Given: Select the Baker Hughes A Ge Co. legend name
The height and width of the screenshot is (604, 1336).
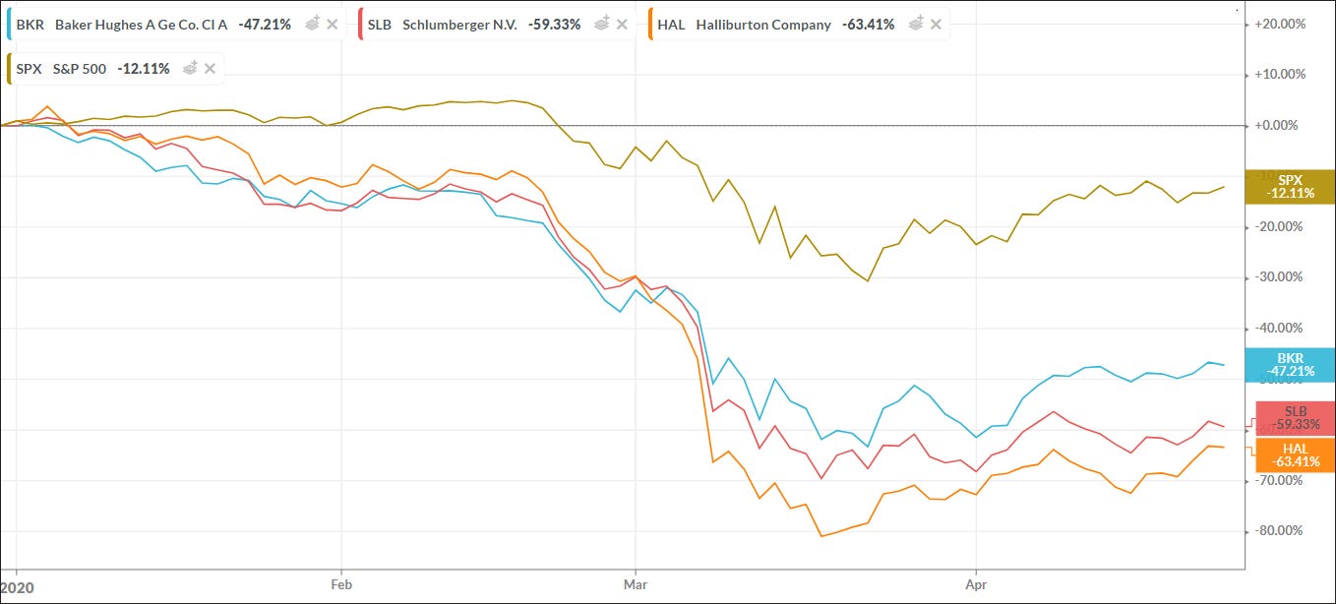Looking at the screenshot, I should tap(141, 25).
